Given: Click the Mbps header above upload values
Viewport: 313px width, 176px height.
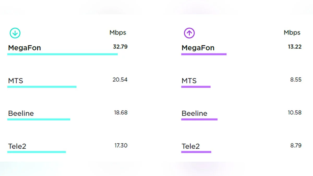Looking at the screenshot, I should (x=292, y=33).
